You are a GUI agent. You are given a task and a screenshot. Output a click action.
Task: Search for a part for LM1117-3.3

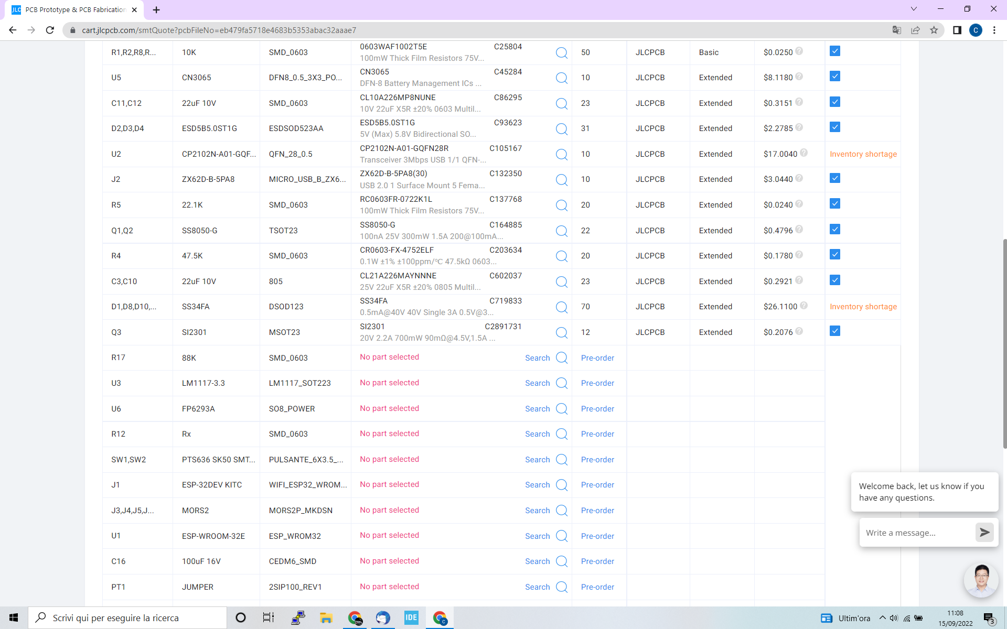click(x=537, y=383)
